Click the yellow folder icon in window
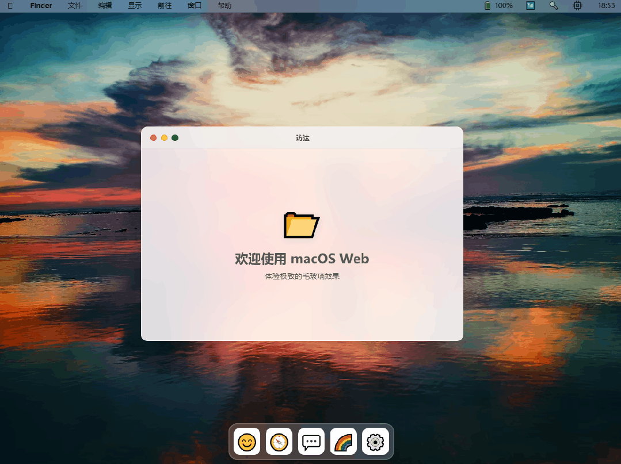The width and height of the screenshot is (621, 464). point(302,225)
